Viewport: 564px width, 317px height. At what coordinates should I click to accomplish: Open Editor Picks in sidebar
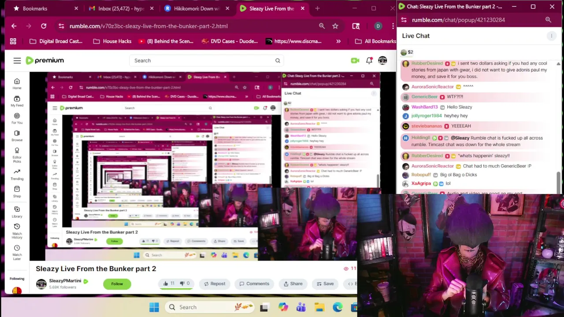[x=17, y=155]
